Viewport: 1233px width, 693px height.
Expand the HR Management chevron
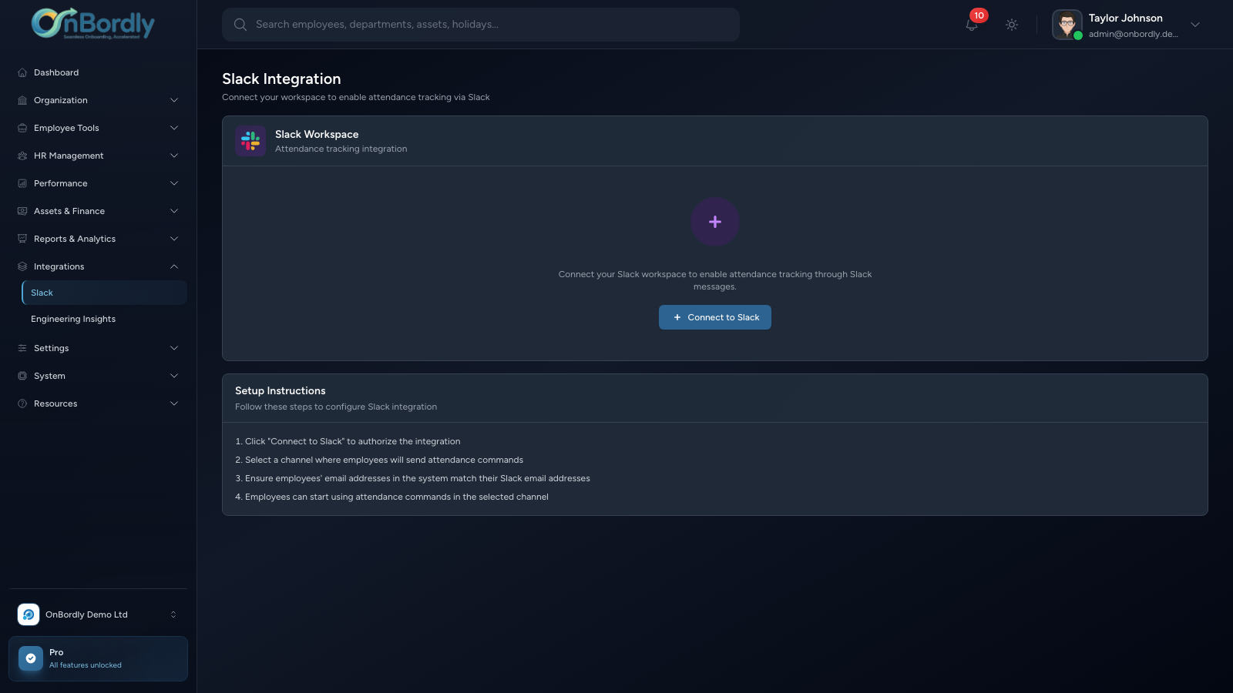click(x=174, y=156)
